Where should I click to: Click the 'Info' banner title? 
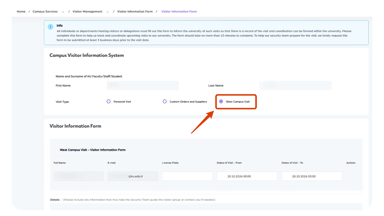tap(59, 26)
